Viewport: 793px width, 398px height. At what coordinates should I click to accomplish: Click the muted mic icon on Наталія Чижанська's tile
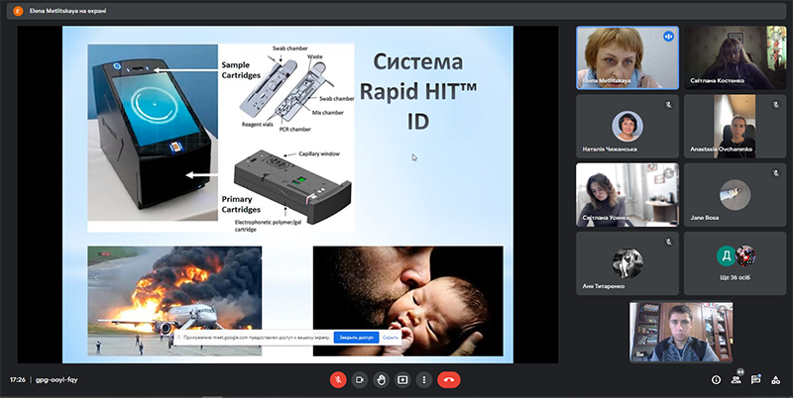pyautogui.click(x=668, y=105)
